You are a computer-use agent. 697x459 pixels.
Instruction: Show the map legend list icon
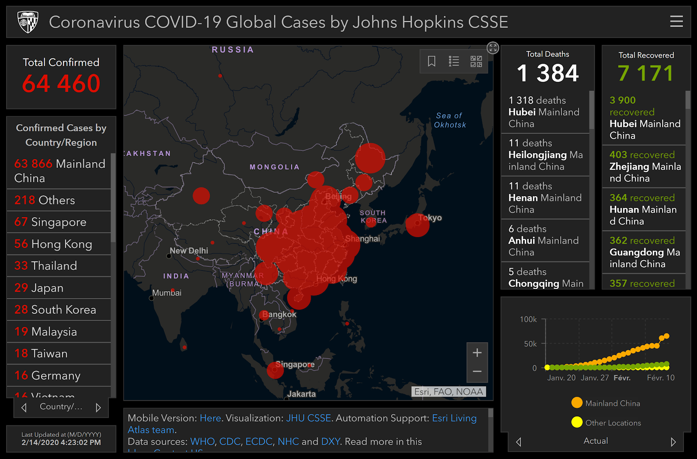tap(454, 61)
